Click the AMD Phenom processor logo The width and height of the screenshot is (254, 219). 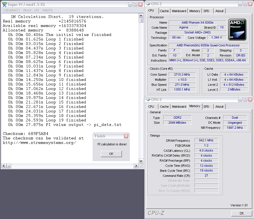coord(237,30)
